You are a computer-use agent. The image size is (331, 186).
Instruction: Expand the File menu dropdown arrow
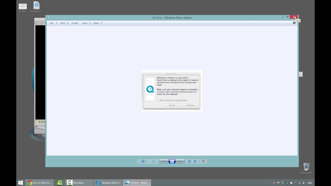pyautogui.click(x=56, y=23)
